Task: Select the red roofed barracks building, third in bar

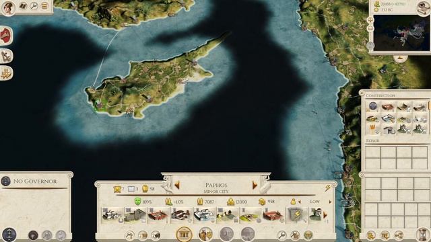Action: tap(158, 215)
